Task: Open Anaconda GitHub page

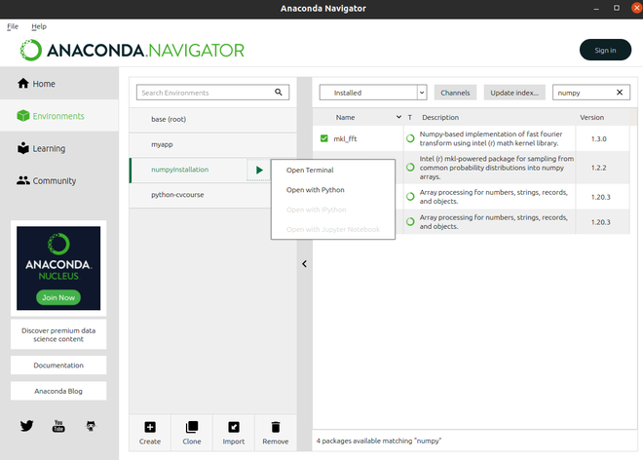Action: click(x=91, y=426)
